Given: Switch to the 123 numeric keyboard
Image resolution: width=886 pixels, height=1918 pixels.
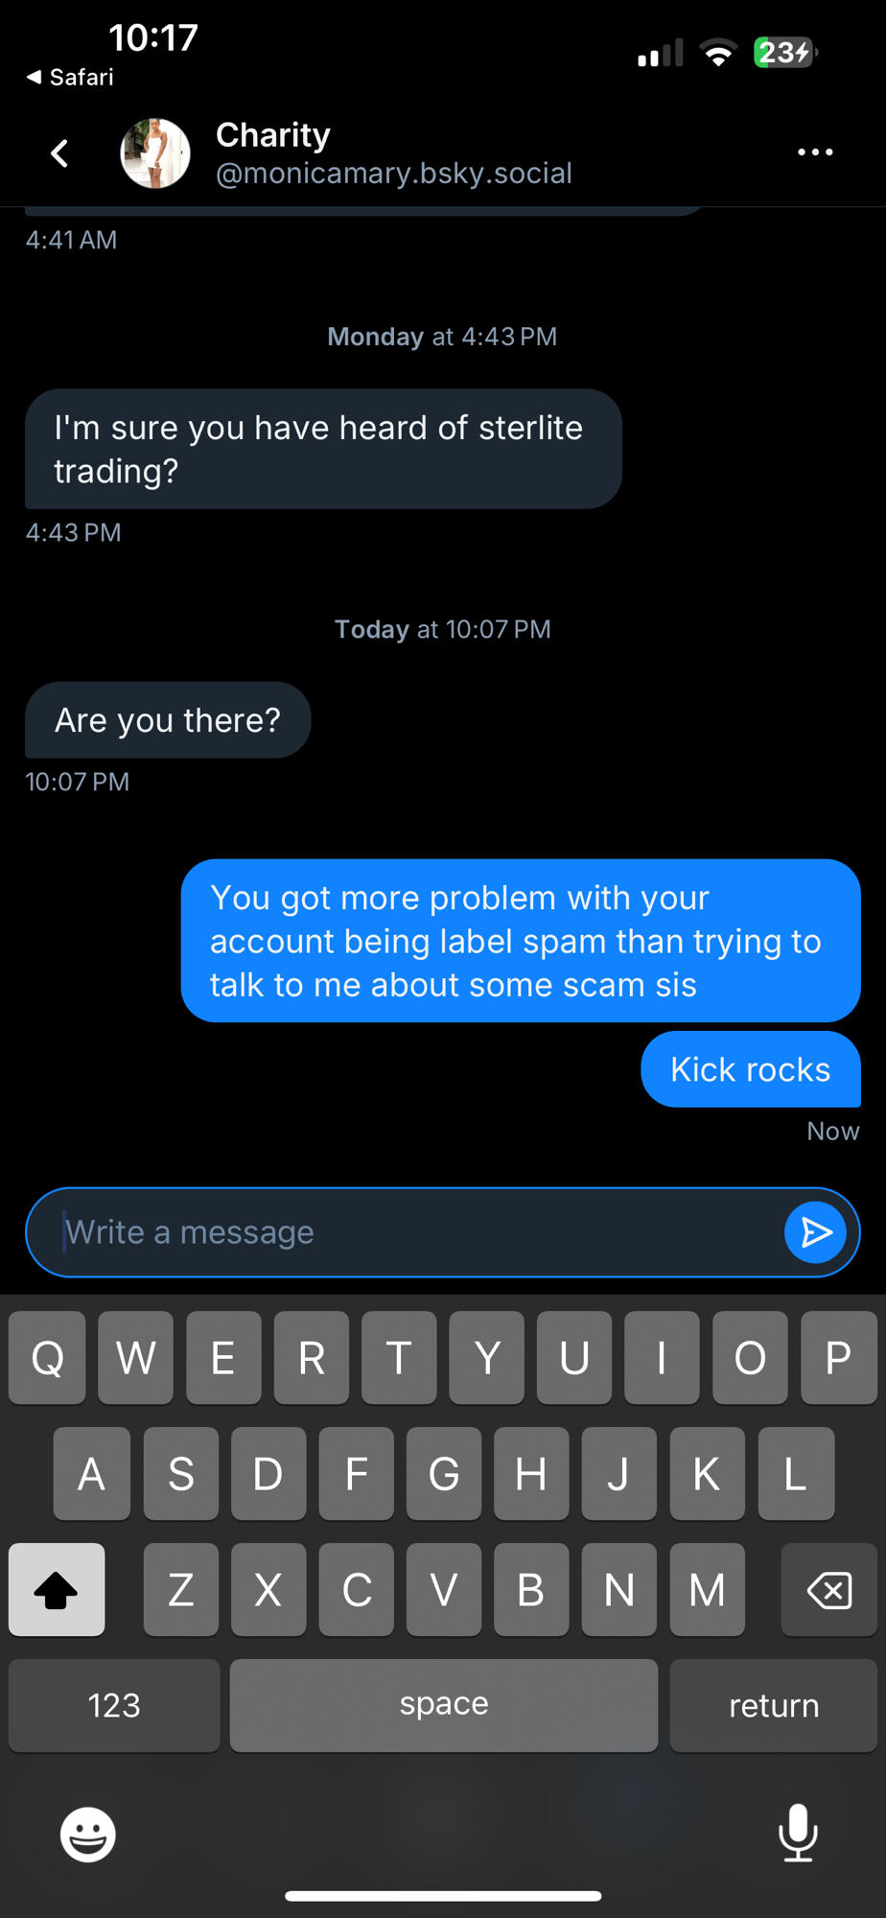Looking at the screenshot, I should point(114,1705).
